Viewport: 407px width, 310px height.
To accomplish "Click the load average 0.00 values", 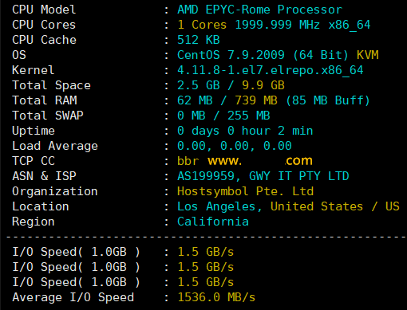I will click(x=235, y=146).
